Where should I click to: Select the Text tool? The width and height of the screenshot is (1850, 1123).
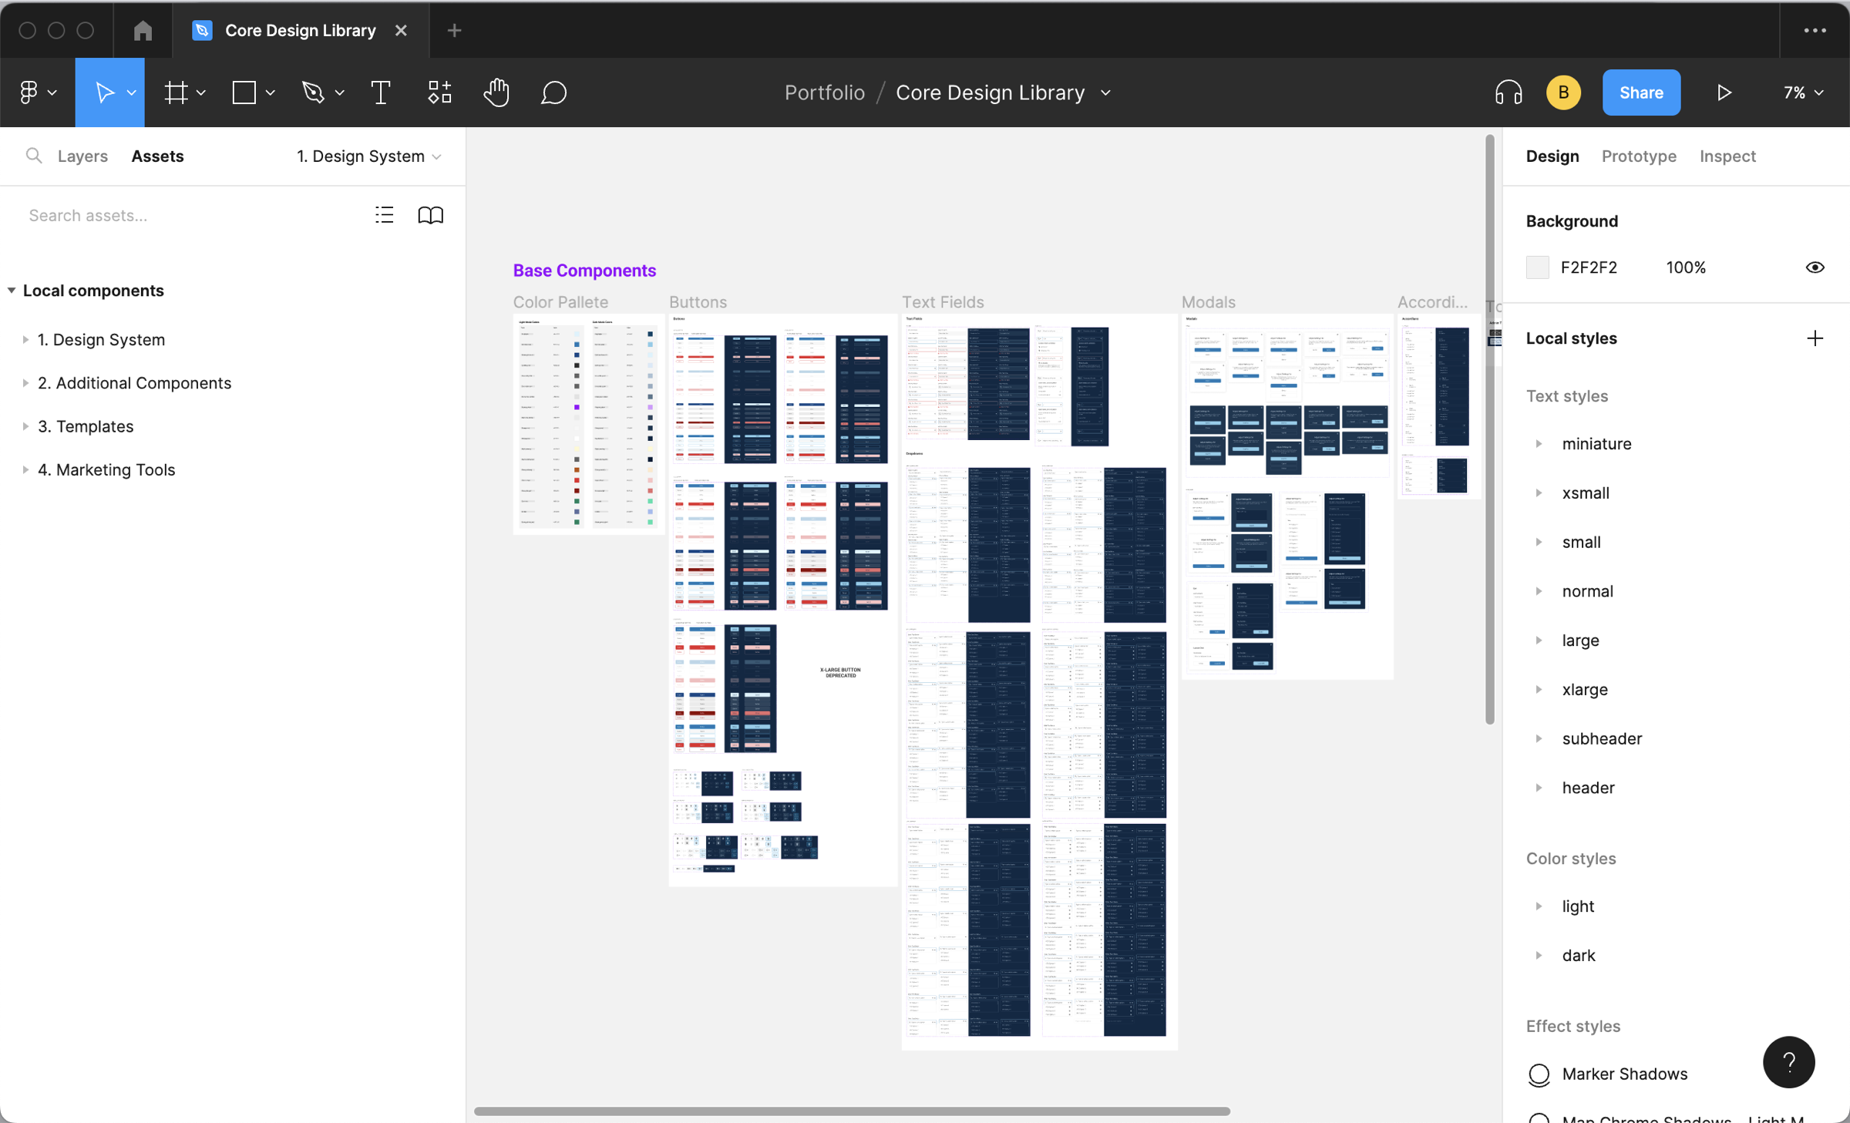(x=381, y=92)
